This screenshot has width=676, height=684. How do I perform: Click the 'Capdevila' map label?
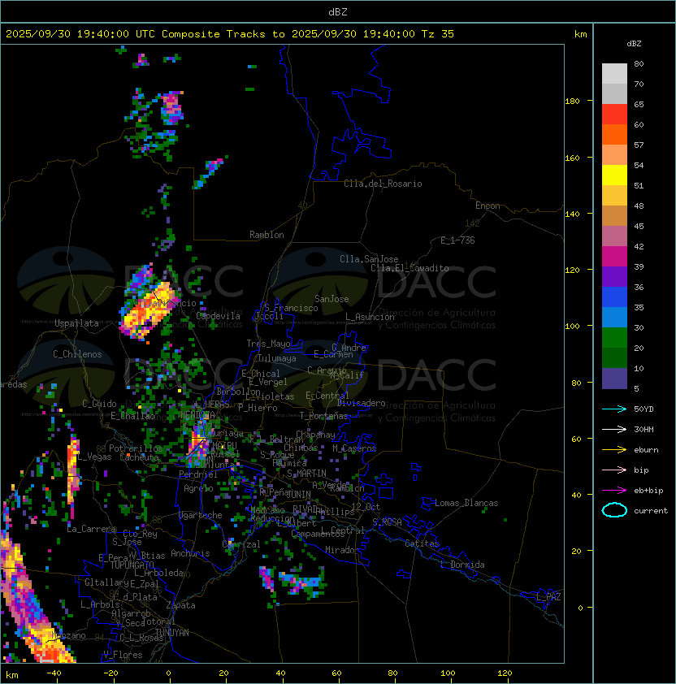pos(218,316)
